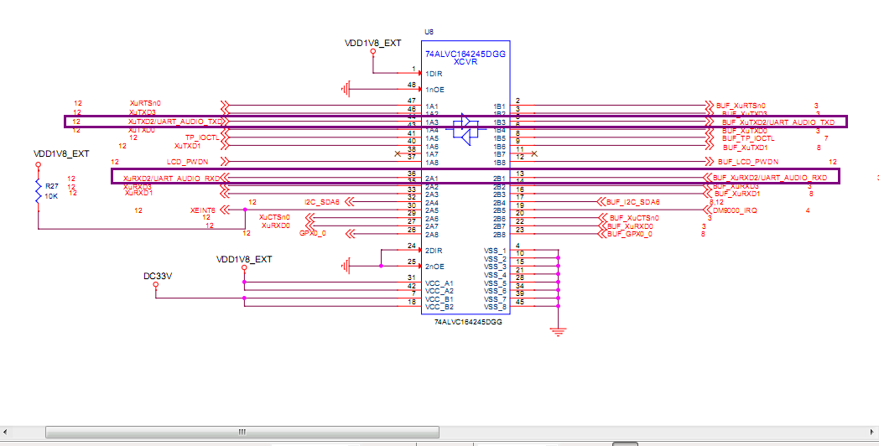Select the XuRXD2/UART_AUDIO_RXD net label
The image size is (879, 446).
click(x=171, y=179)
